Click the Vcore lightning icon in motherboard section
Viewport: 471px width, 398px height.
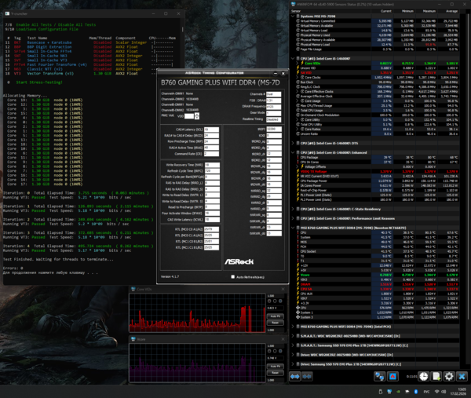coord(298,275)
